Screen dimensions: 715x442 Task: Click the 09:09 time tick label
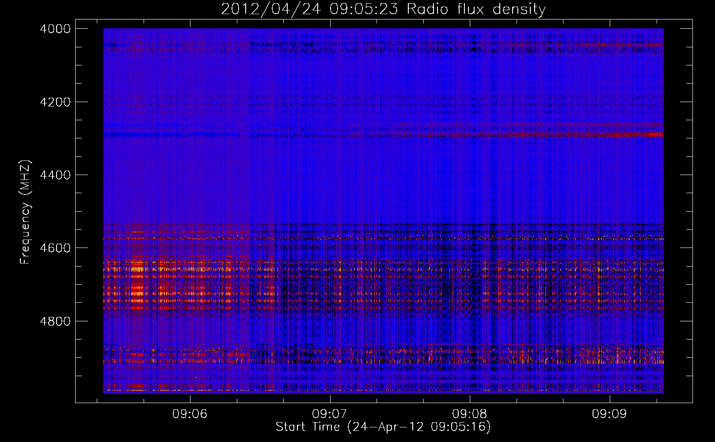click(610, 414)
